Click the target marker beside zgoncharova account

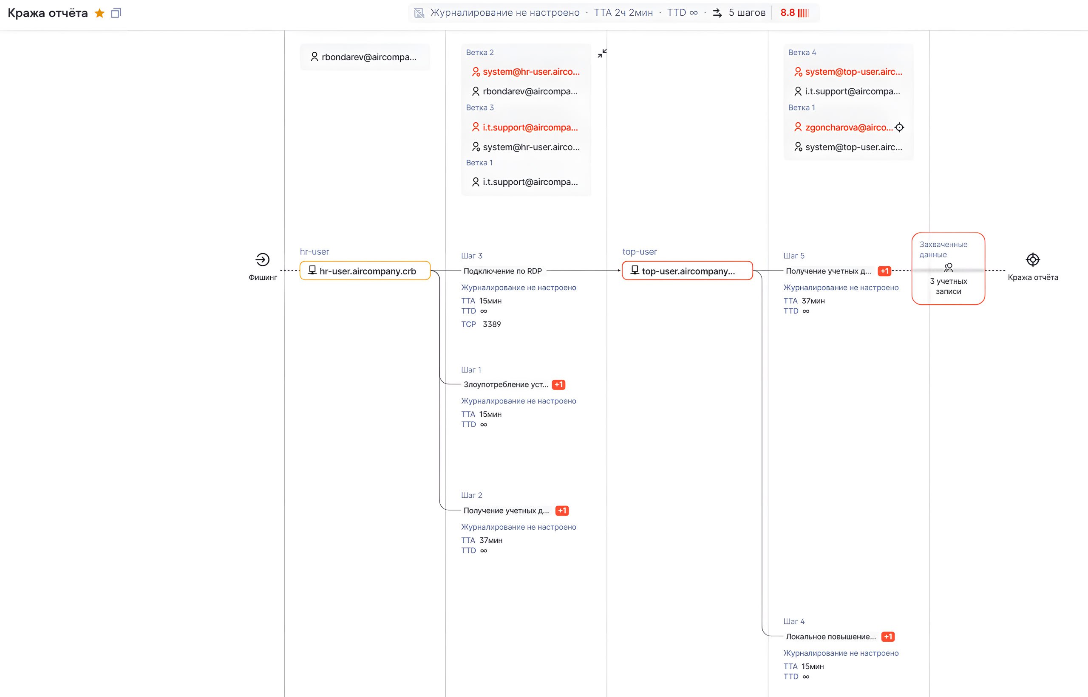(900, 127)
